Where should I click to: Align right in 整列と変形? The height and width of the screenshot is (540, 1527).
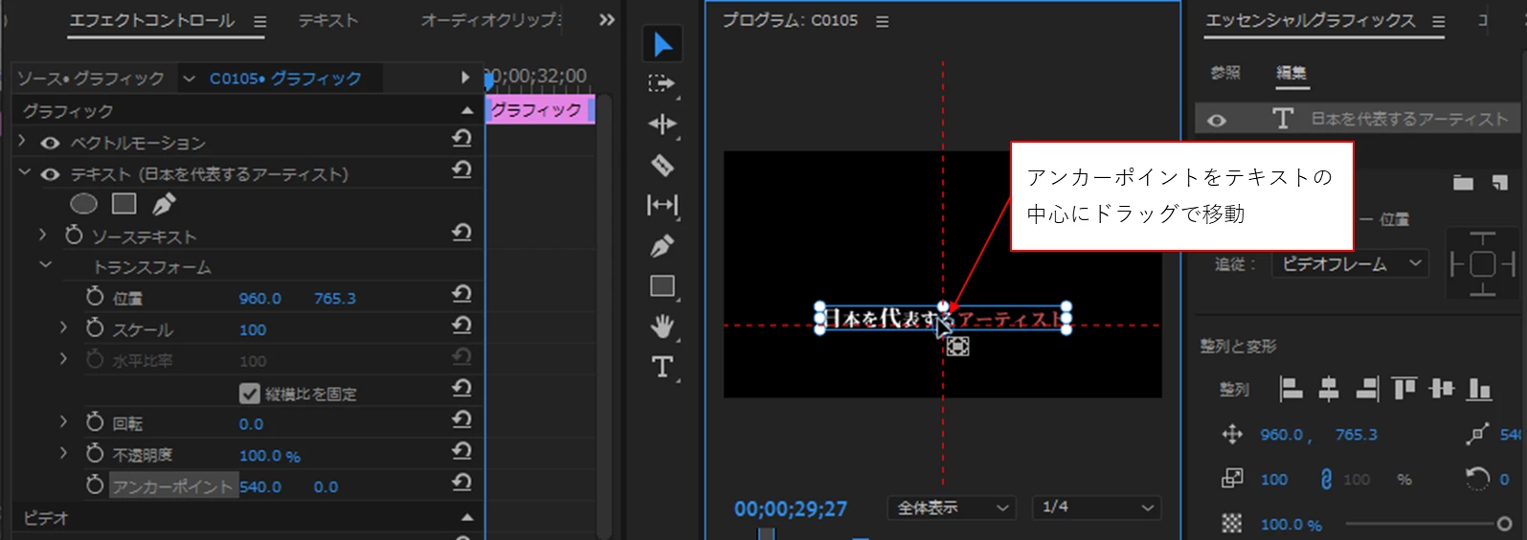(x=1367, y=389)
